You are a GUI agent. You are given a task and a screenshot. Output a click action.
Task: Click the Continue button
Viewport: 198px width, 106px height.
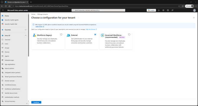point(36,102)
